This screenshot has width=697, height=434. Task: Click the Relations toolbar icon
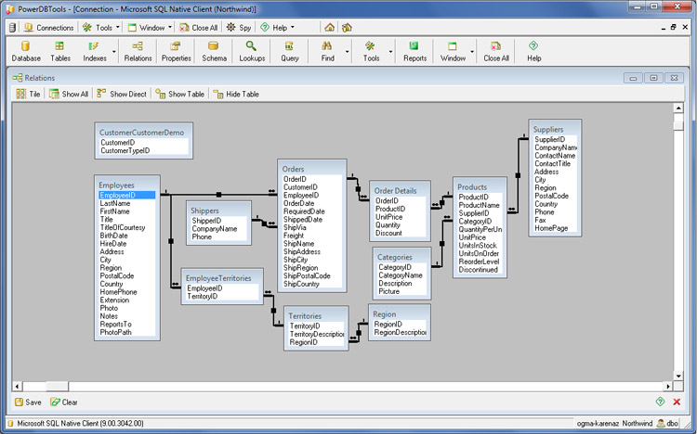tap(138, 51)
